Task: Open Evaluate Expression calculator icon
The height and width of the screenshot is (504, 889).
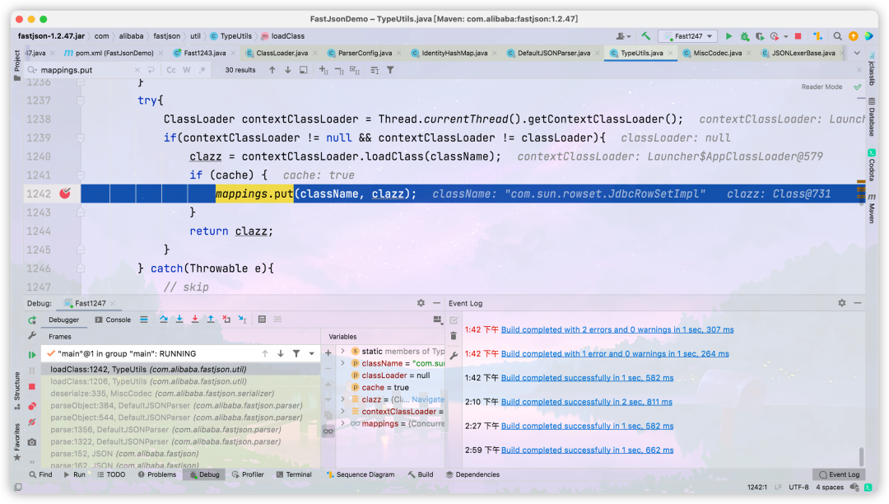Action: pos(262,320)
